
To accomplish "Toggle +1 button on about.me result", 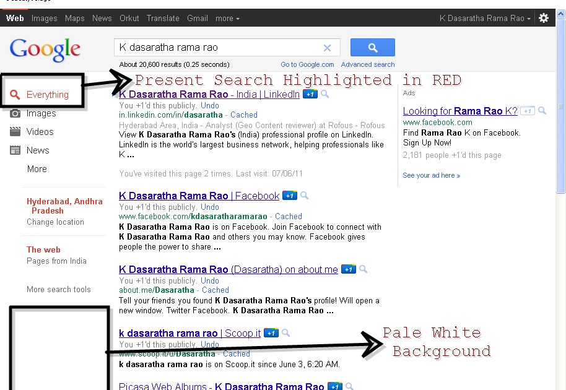I will pos(349,269).
